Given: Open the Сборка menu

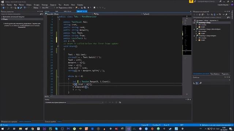Looking at the screenshot, I should click(29, 5).
